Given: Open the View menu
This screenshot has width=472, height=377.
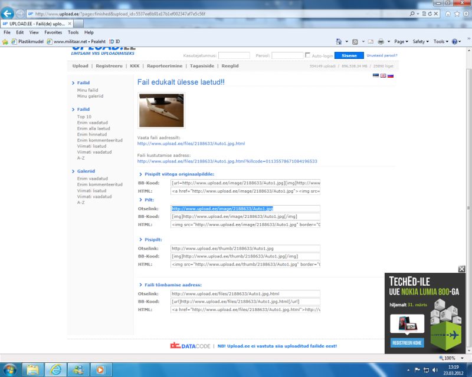Looking at the screenshot, I should point(34,32).
